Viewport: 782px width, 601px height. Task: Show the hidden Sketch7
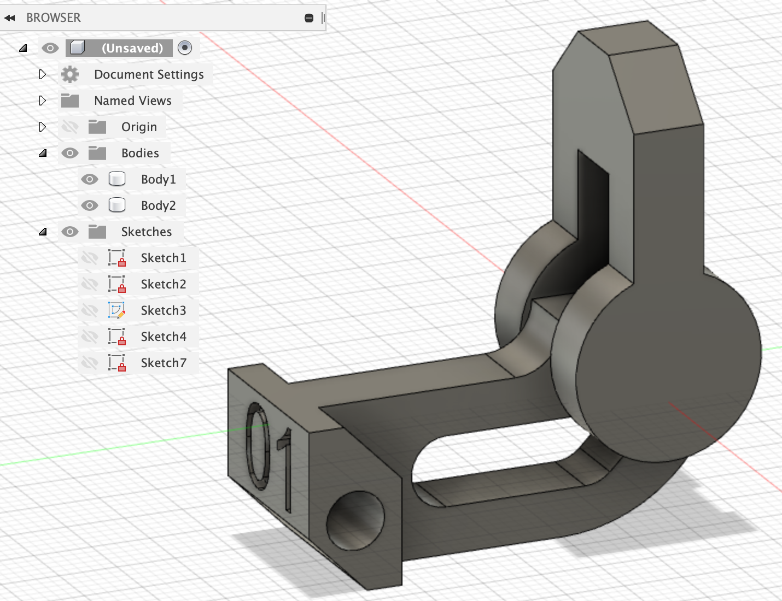pyautogui.click(x=90, y=363)
